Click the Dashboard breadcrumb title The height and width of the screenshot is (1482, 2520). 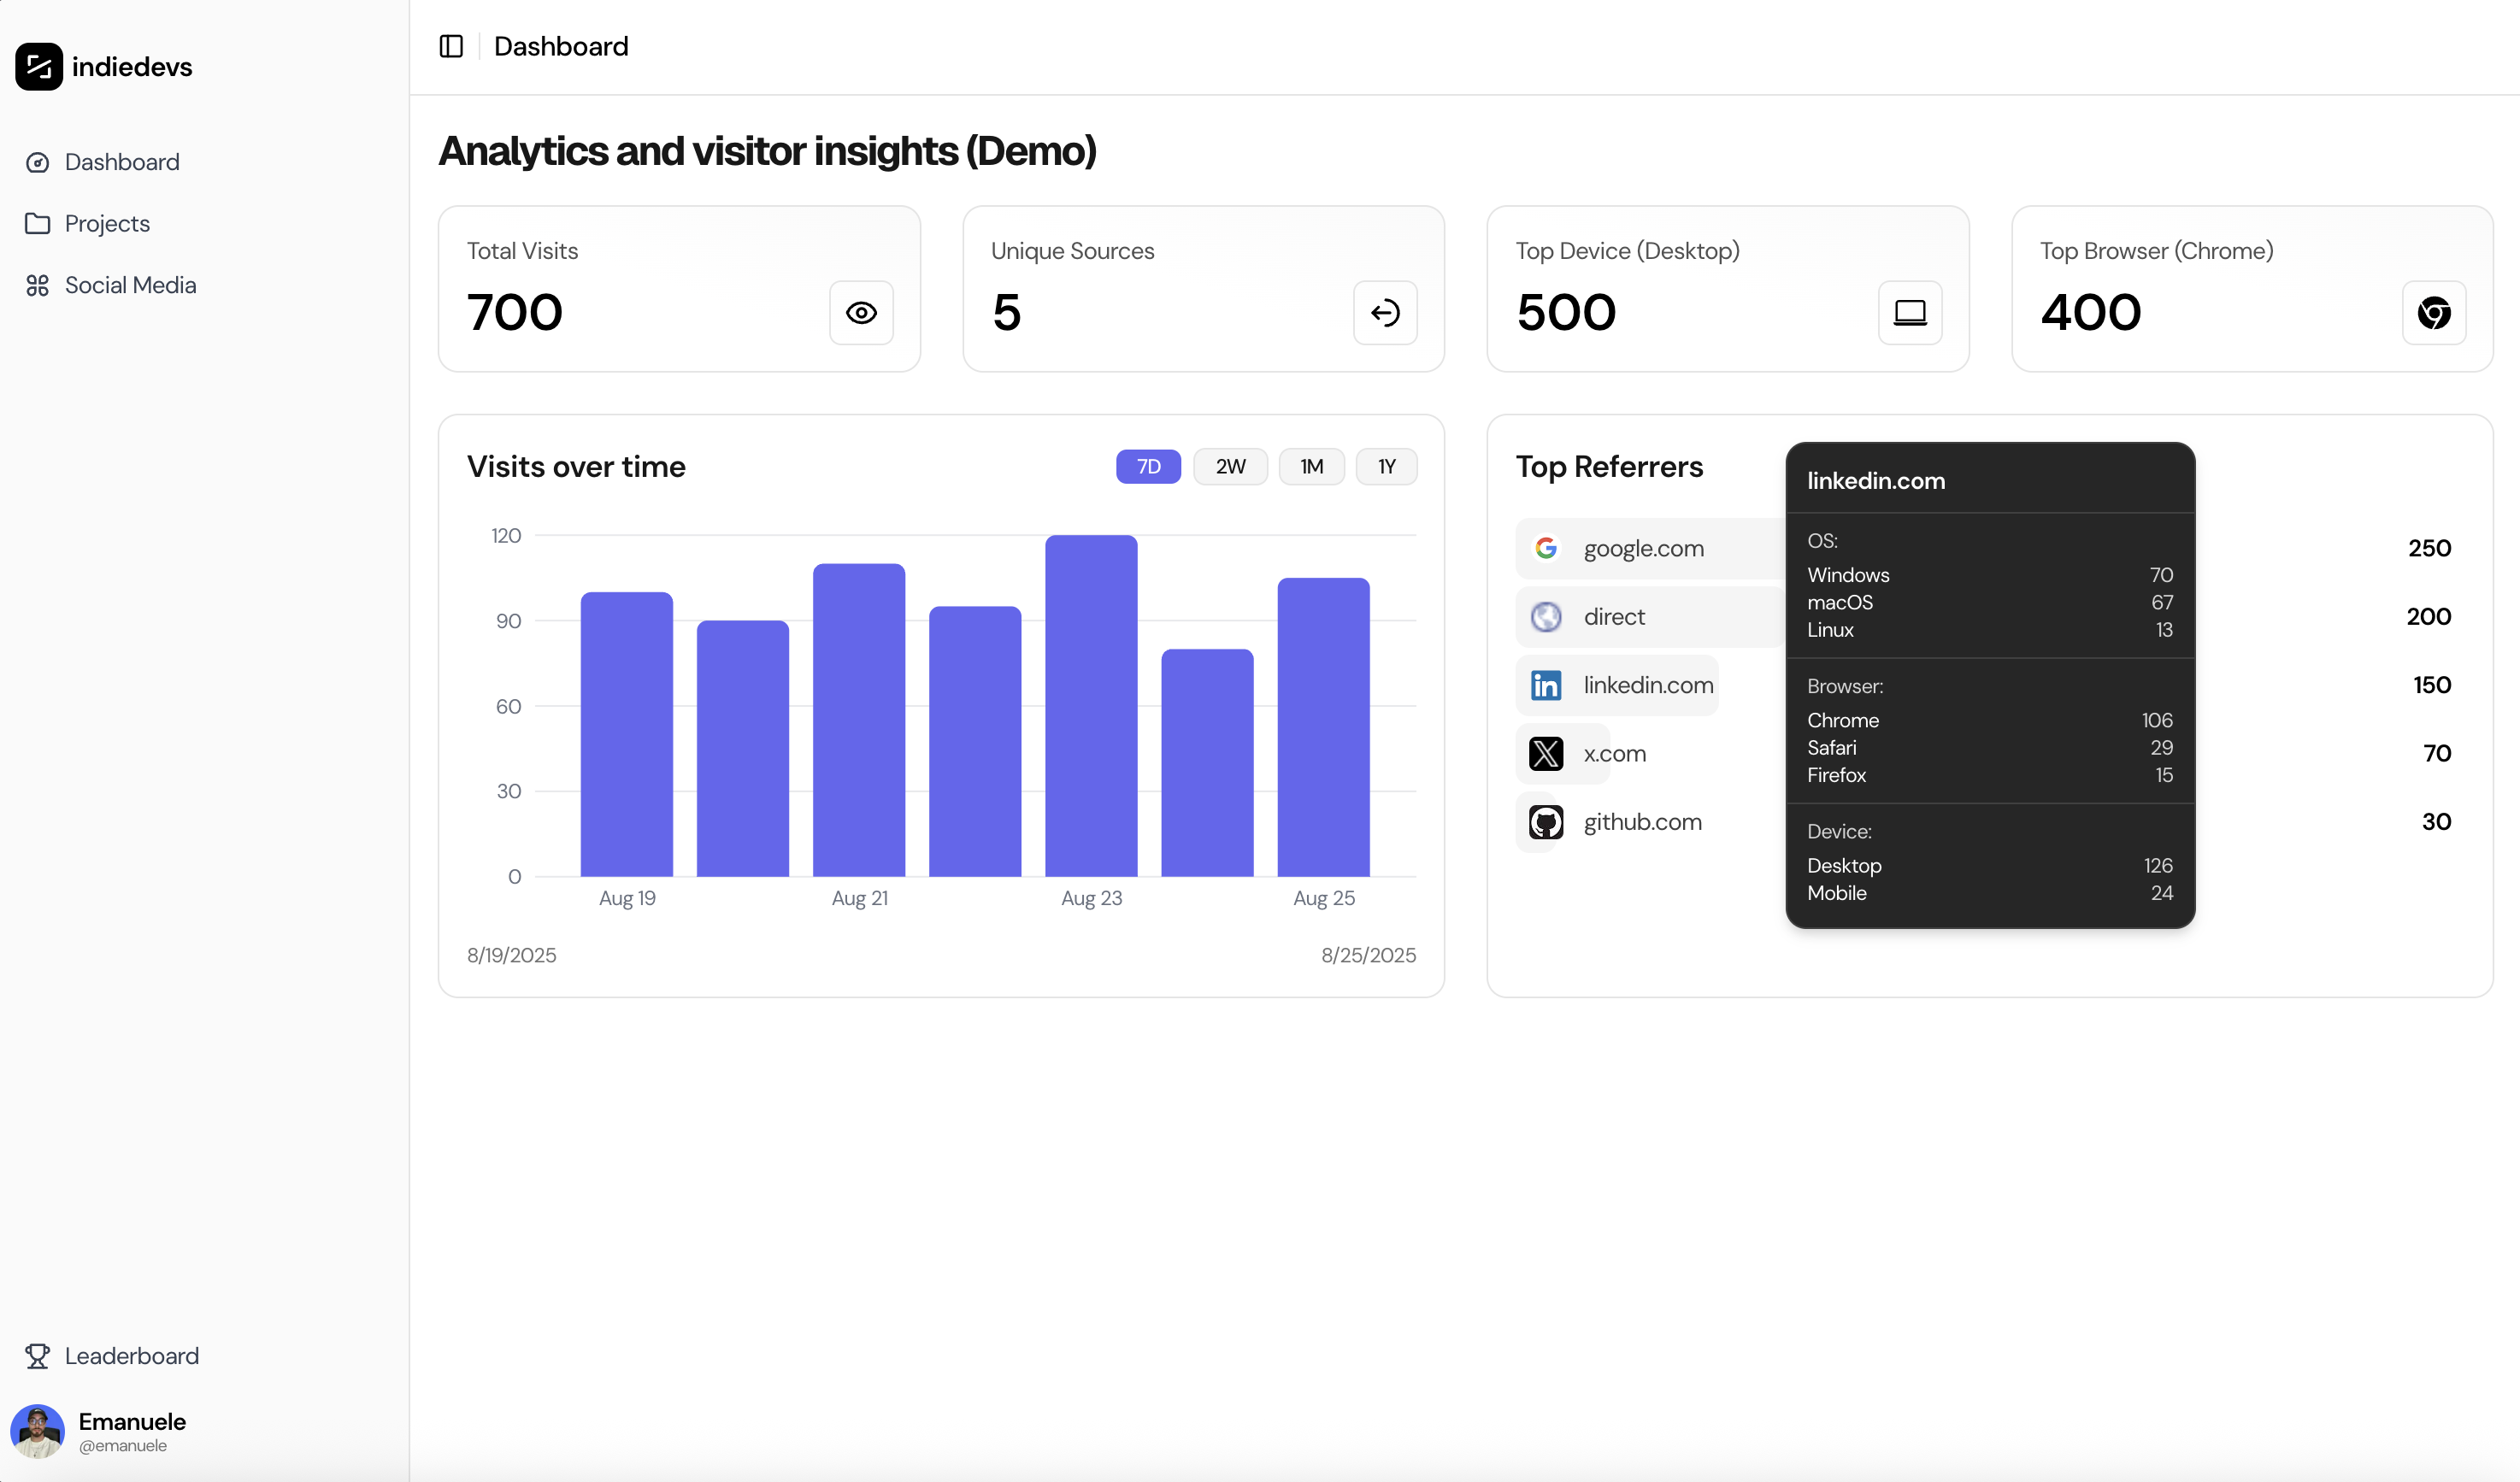pyautogui.click(x=561, y=46)
